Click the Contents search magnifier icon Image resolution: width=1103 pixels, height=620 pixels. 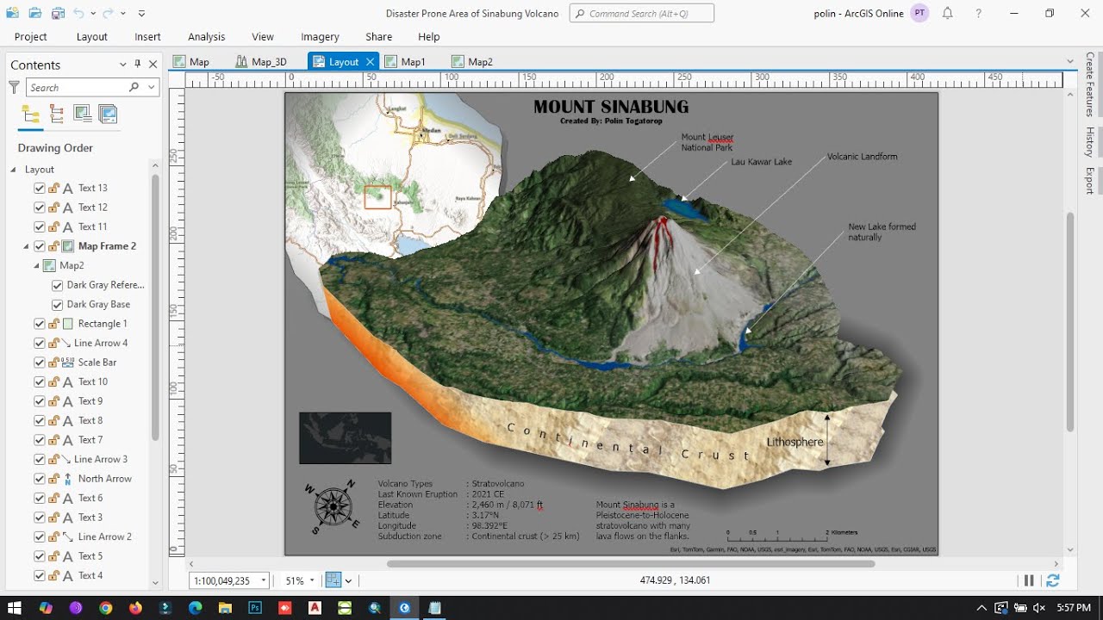[134, 87]
